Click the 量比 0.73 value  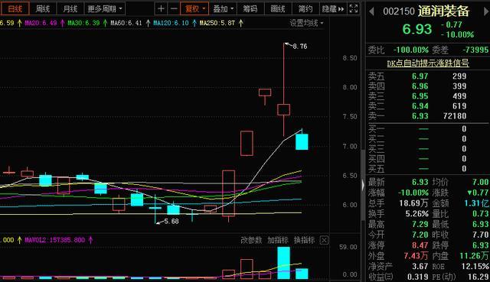[x=480, y=214]
